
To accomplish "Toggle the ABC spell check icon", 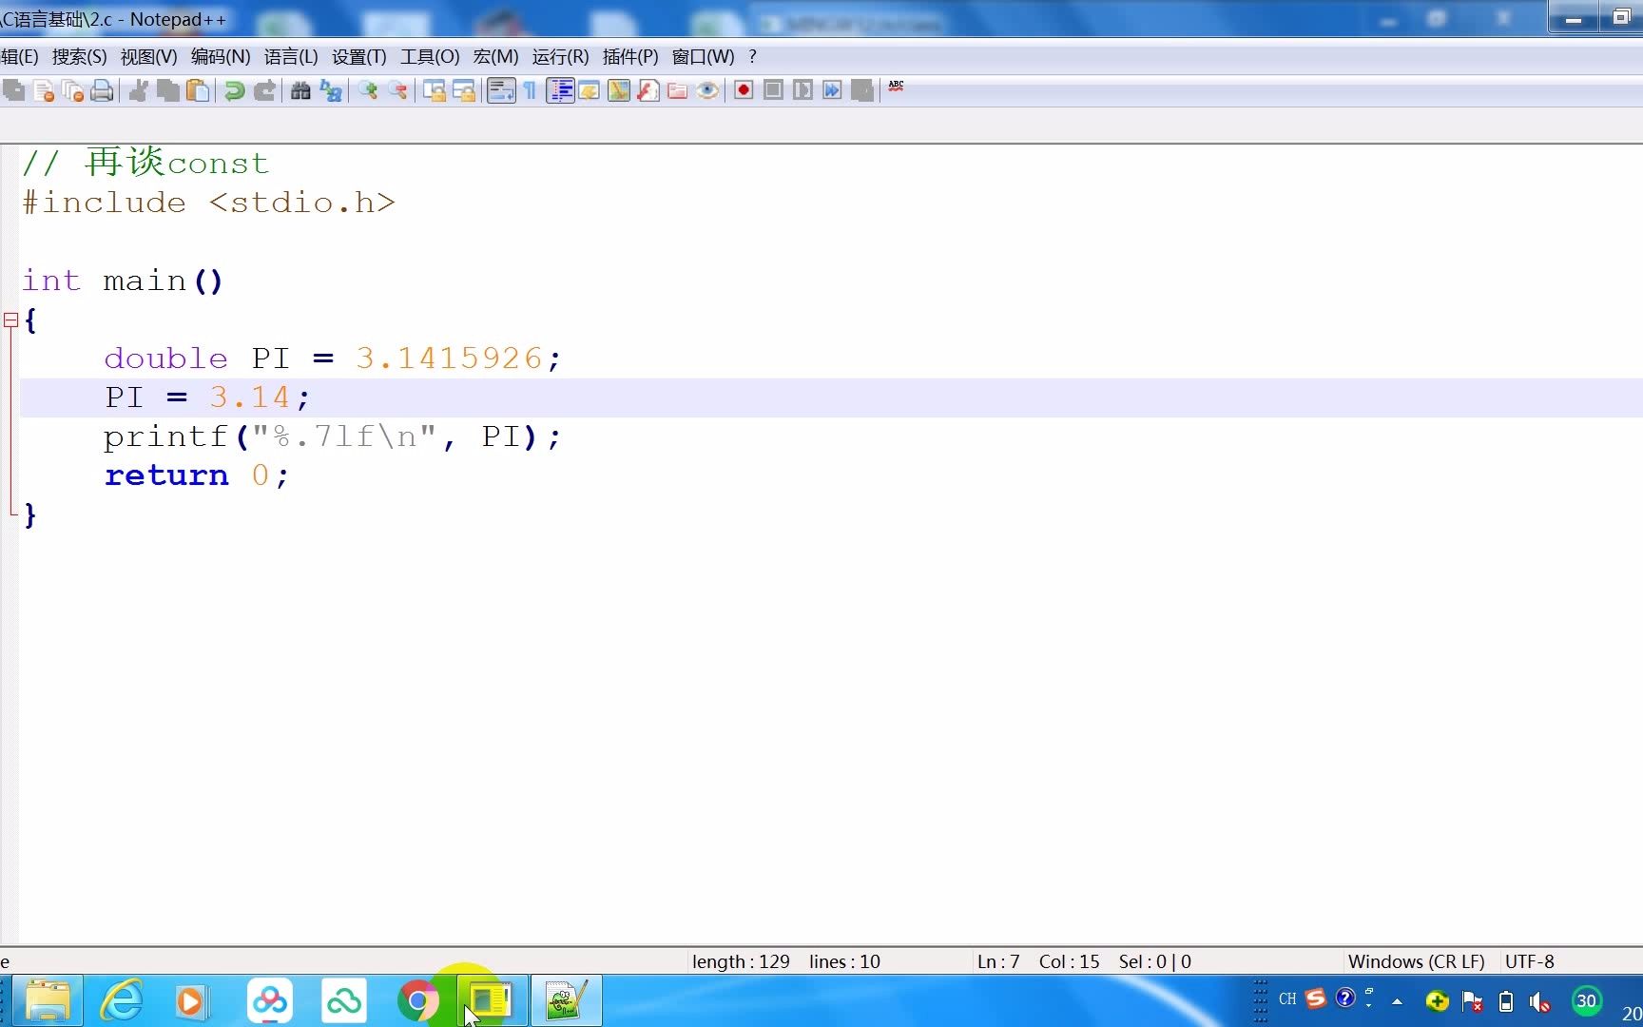I will coord(896,87).
